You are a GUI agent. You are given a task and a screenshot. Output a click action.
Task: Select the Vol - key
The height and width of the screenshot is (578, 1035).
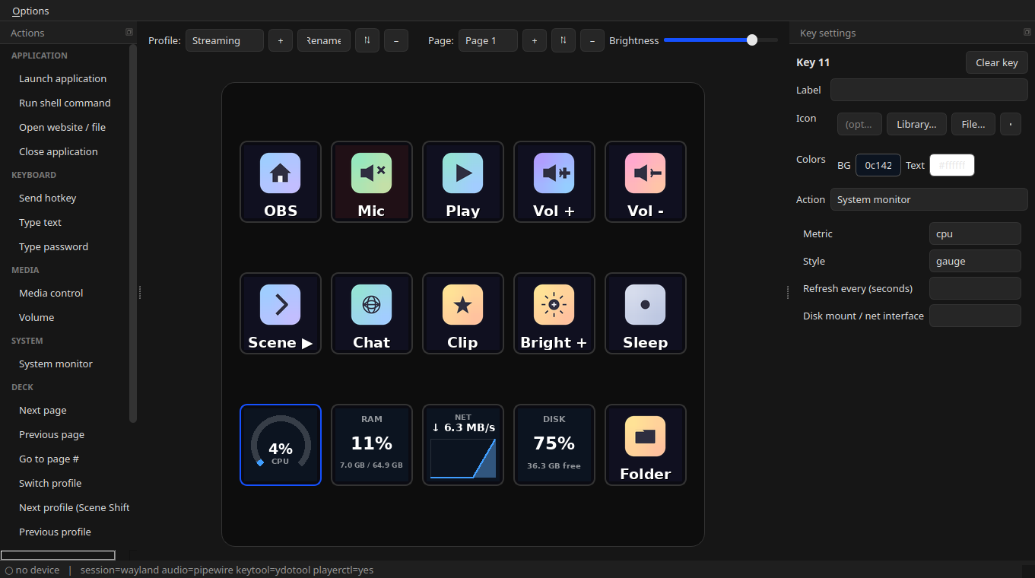646,182
